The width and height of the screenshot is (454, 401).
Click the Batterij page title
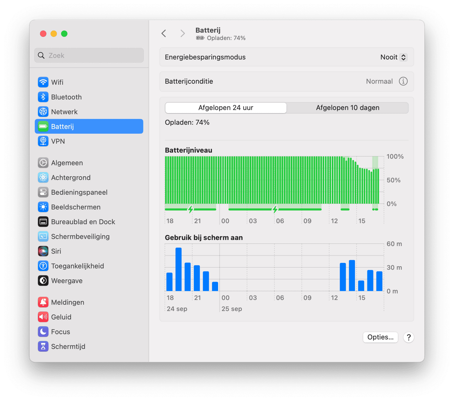tap(208, 30)
